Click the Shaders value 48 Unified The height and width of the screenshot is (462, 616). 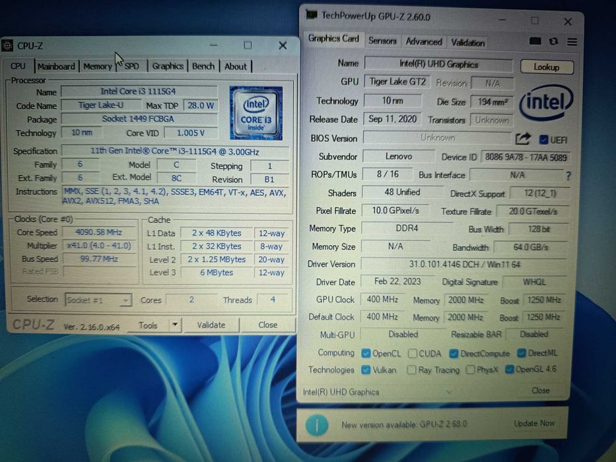pyautogui.click(x=402, y=192)
